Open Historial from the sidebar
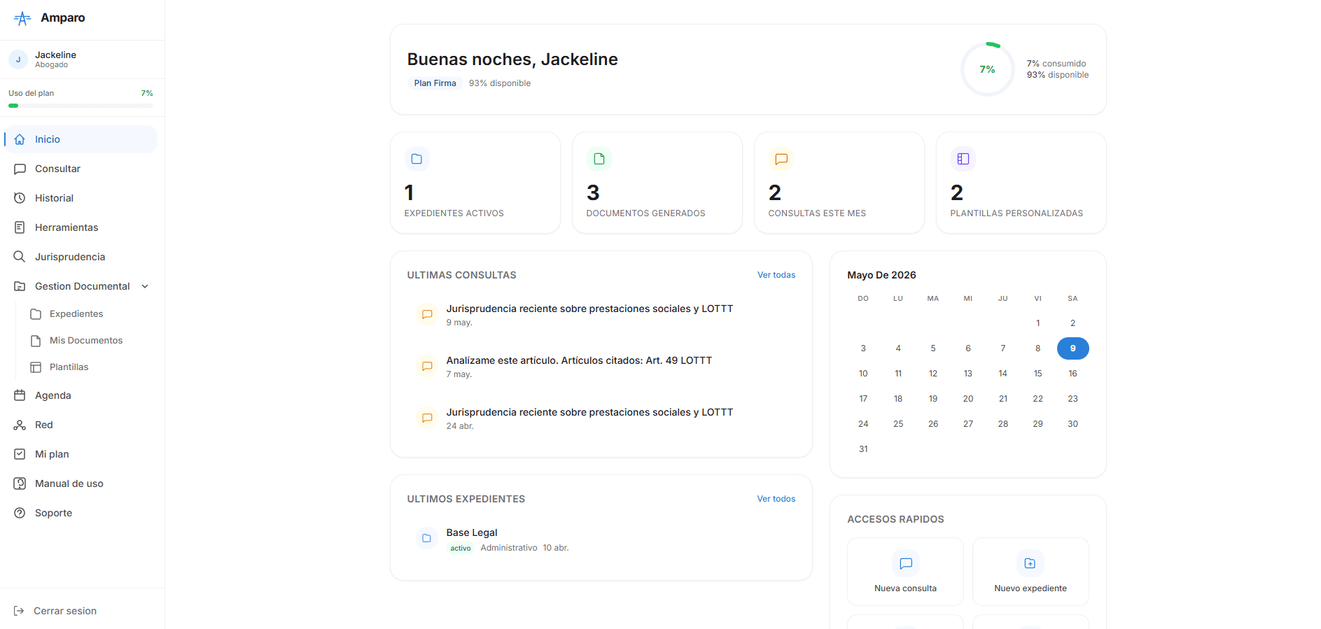 point(81,198)
